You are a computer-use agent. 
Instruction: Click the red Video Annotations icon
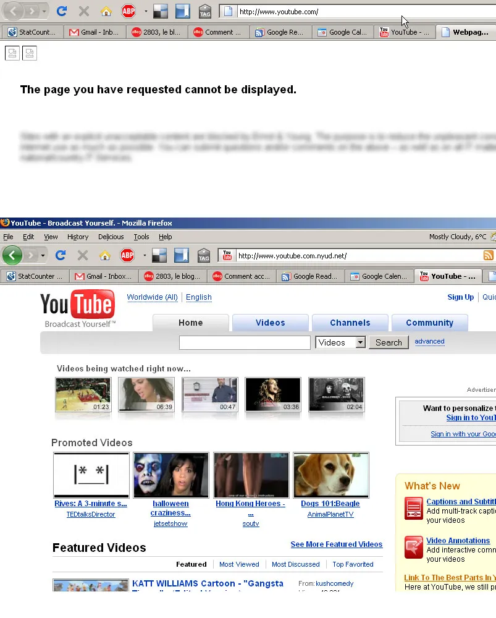[414, 548]
